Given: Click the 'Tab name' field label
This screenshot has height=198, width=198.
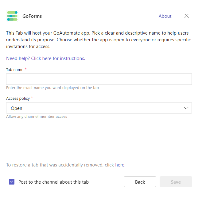Looking at the screenshot, I should tap(15, 70).
